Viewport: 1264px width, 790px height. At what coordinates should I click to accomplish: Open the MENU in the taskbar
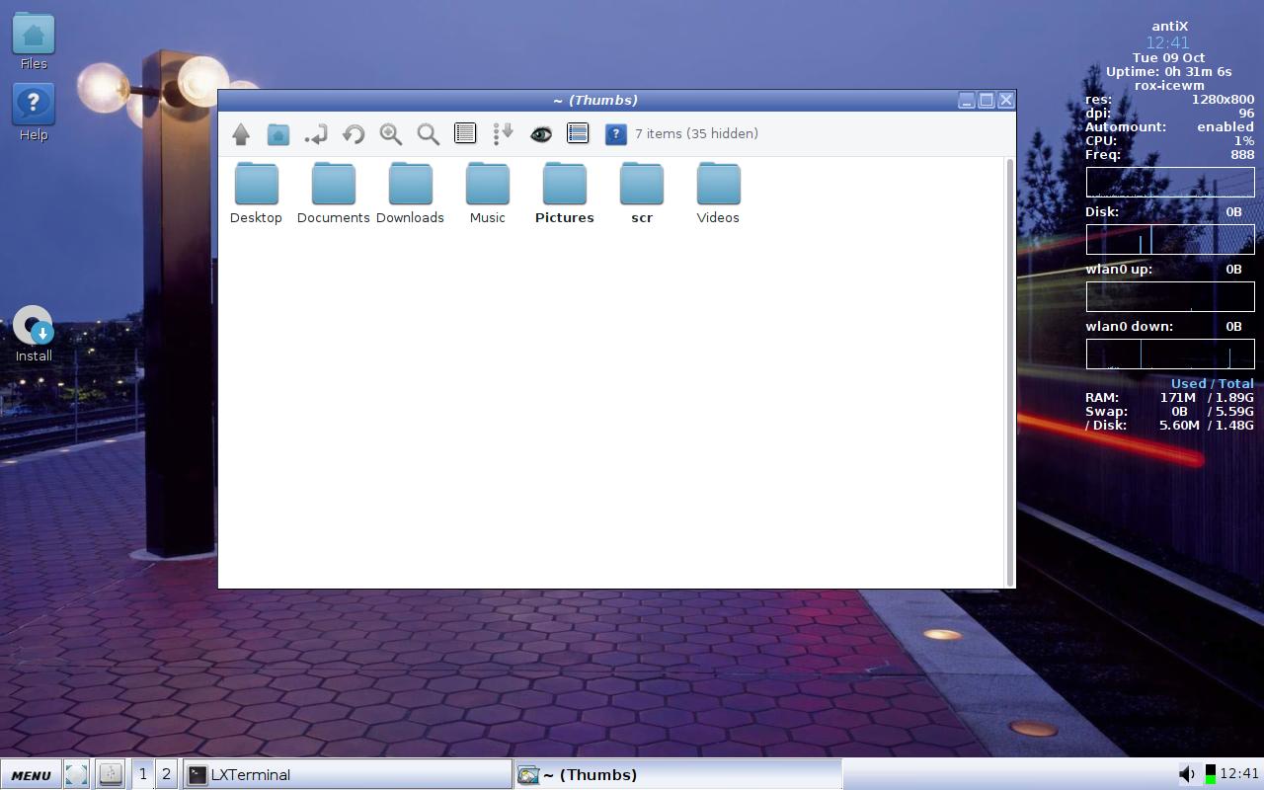(30, 774)
